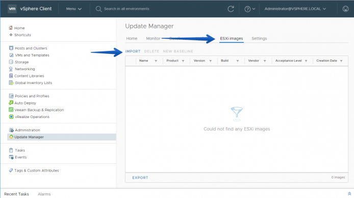
Task: Switch to the Update Manager Home tab
Action: point(132,38)
